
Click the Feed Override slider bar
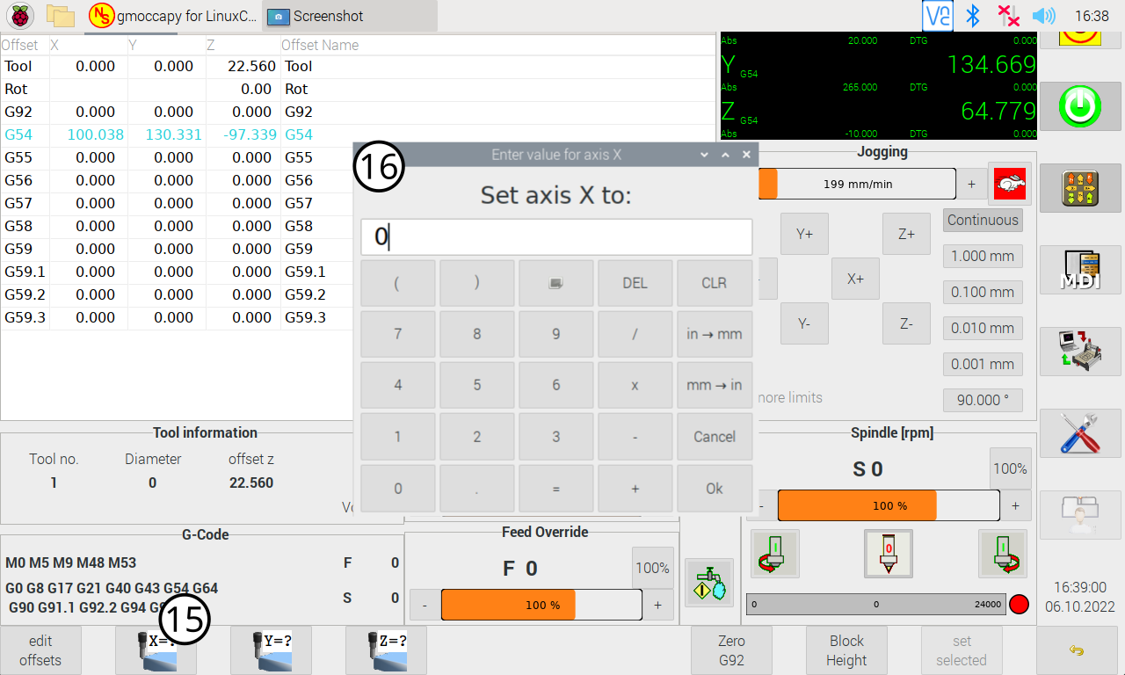[541, 605]
